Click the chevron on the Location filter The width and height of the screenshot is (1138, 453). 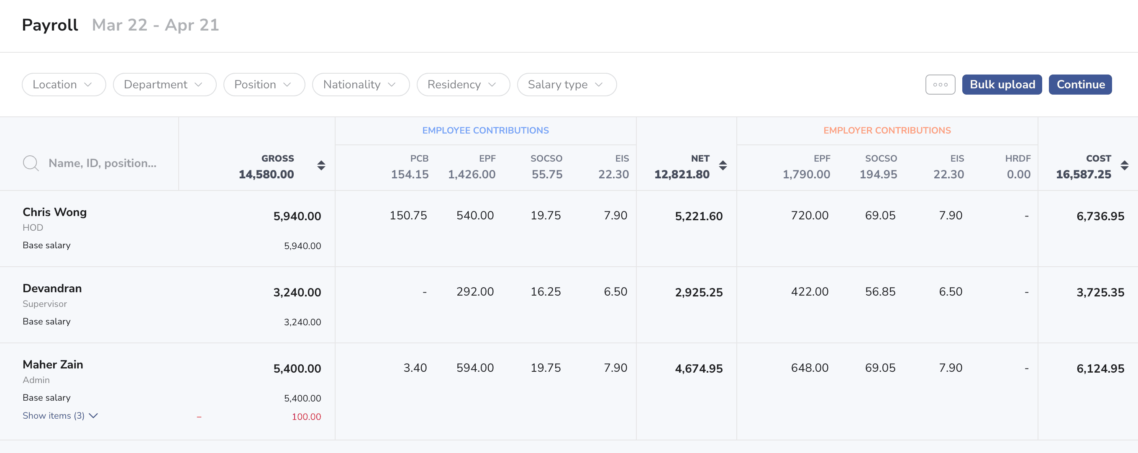point(89,85)
